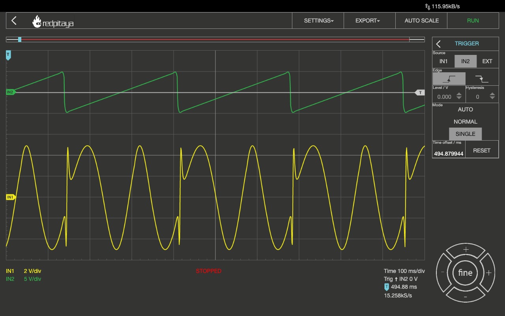
Task: Click the right plus of the joystick
Action: [488, 273]
